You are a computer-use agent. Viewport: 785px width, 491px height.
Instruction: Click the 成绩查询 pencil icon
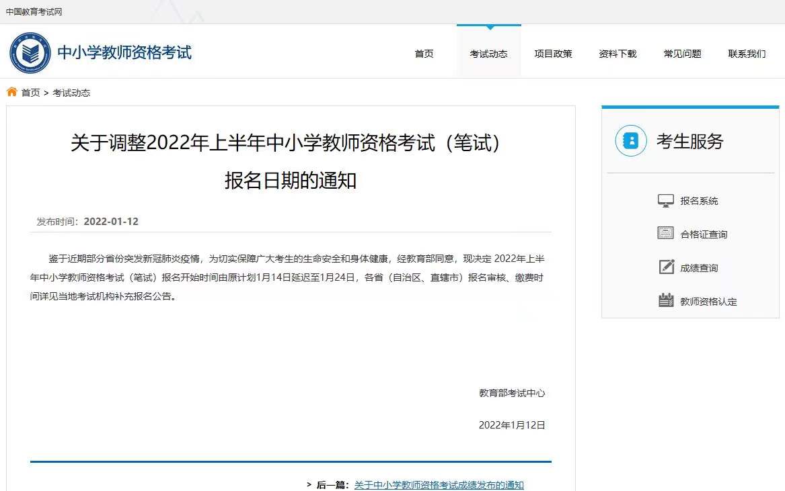click(x=665, y=267)
